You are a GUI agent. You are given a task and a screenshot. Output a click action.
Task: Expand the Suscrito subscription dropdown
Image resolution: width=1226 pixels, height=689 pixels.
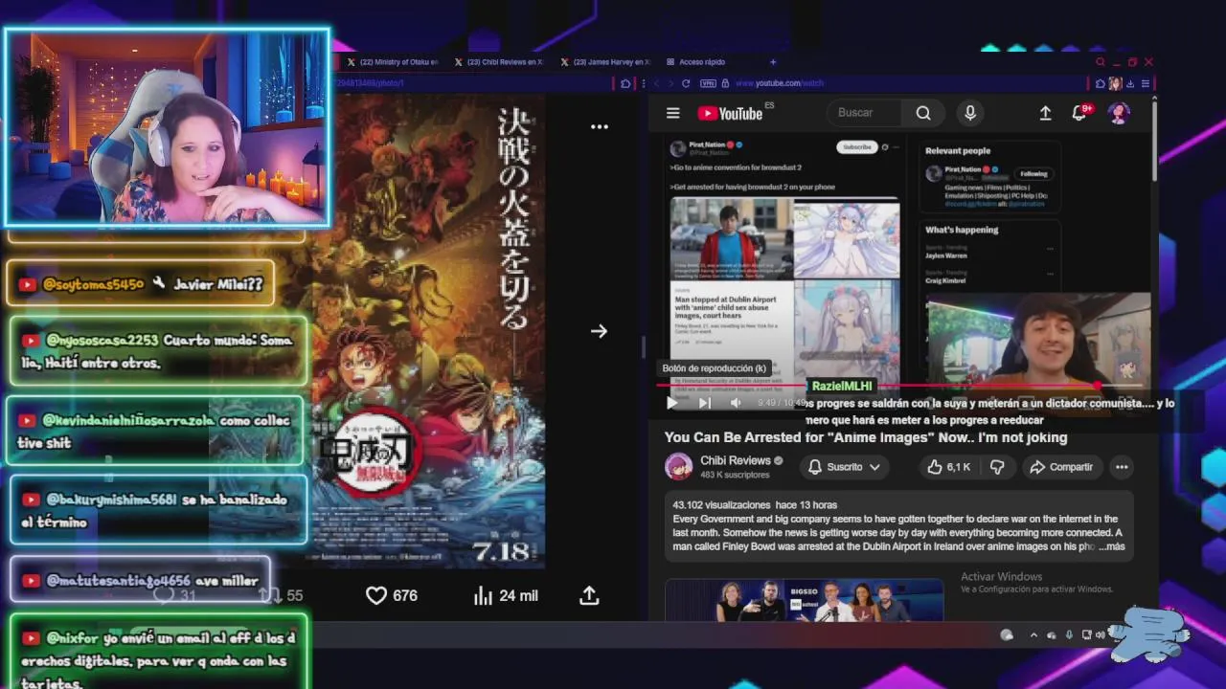pos(843,467)
